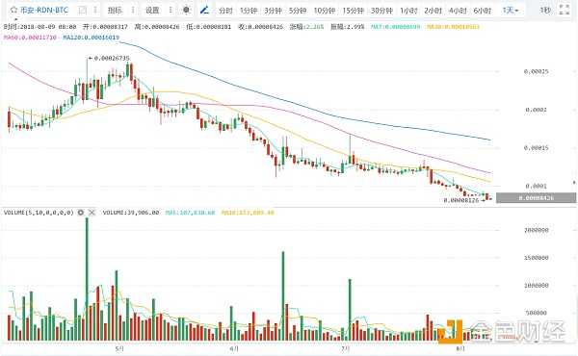Screen dimensions: 578x356
Task: Open the dots menu next to 指标
Action: (133, 10)
